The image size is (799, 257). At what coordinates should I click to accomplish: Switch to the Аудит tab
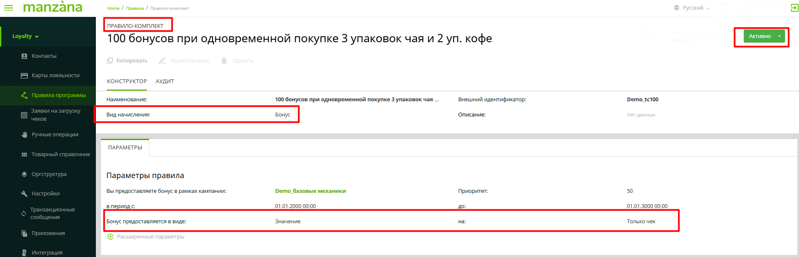click(165, 81)
